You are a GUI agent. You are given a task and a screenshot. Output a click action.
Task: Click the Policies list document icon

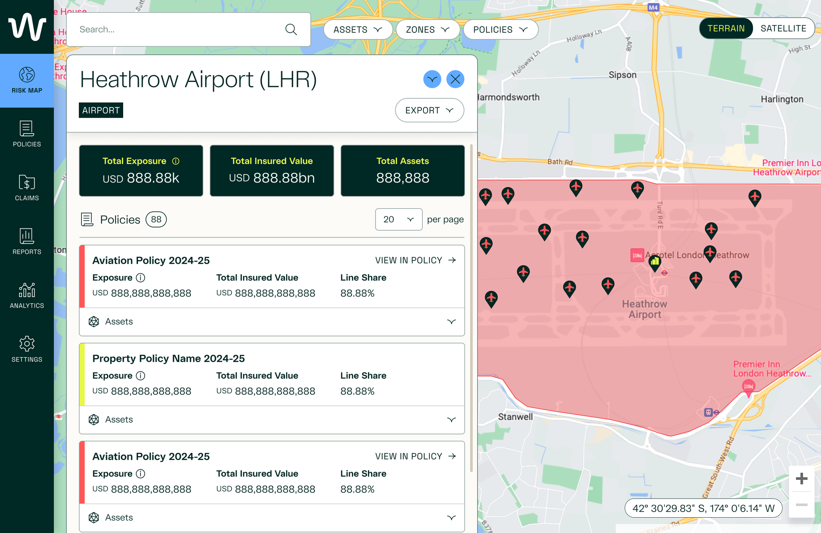(87, 219)
